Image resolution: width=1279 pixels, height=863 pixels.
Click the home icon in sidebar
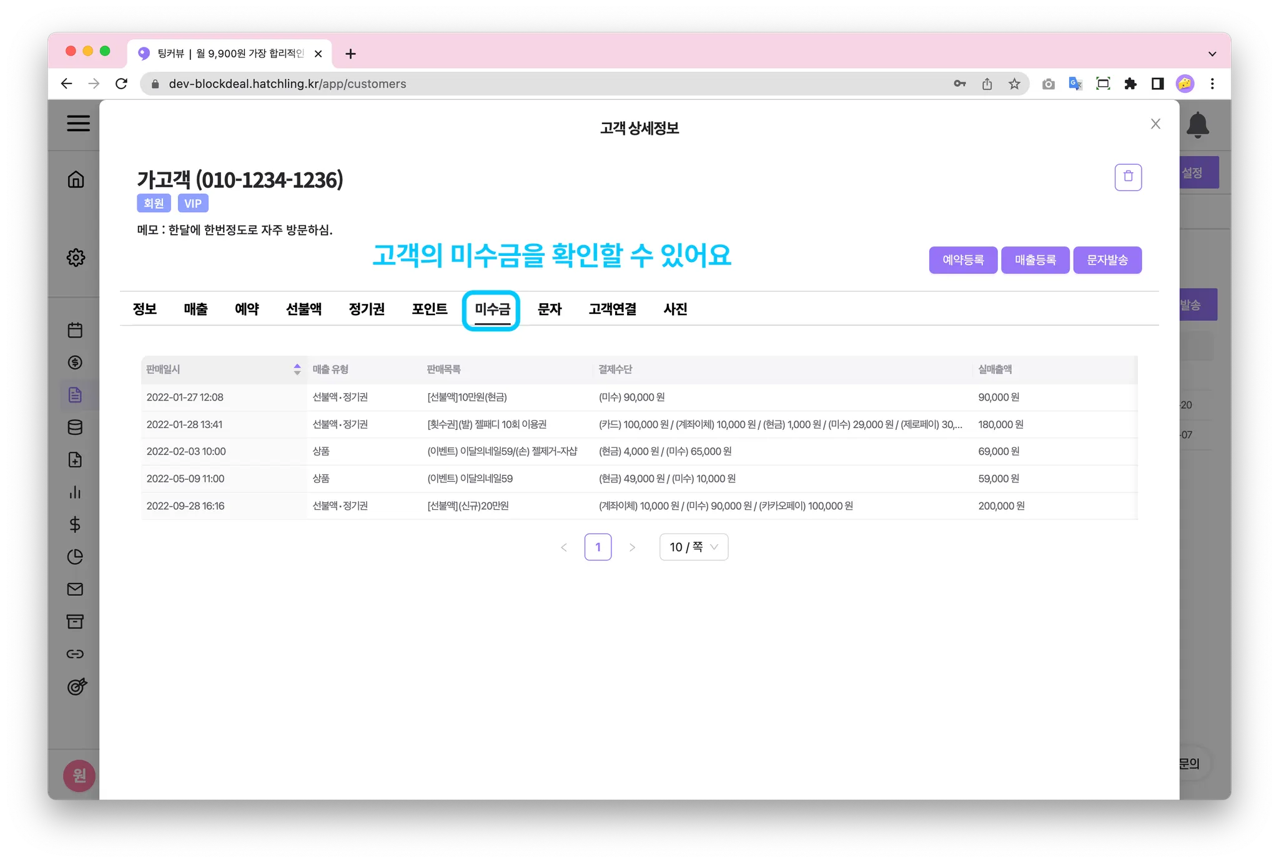pos(76,180)
